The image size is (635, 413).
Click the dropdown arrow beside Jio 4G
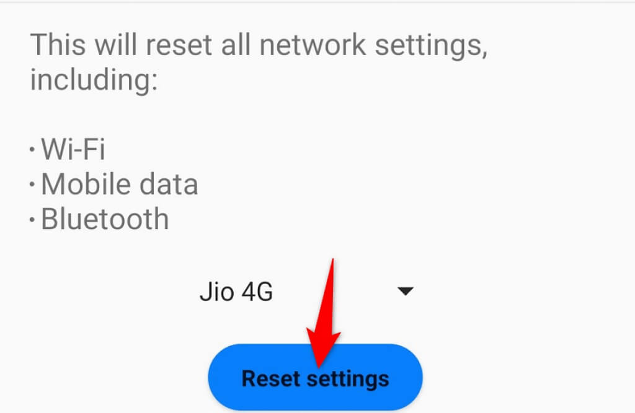[x=405, y=291]
